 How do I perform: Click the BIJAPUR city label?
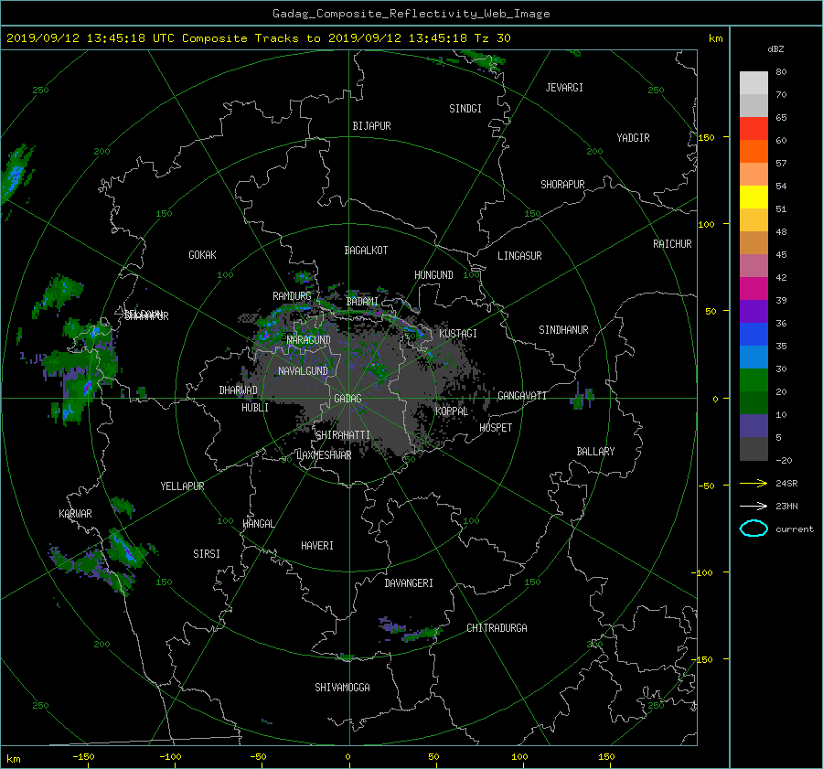(371, 126)
